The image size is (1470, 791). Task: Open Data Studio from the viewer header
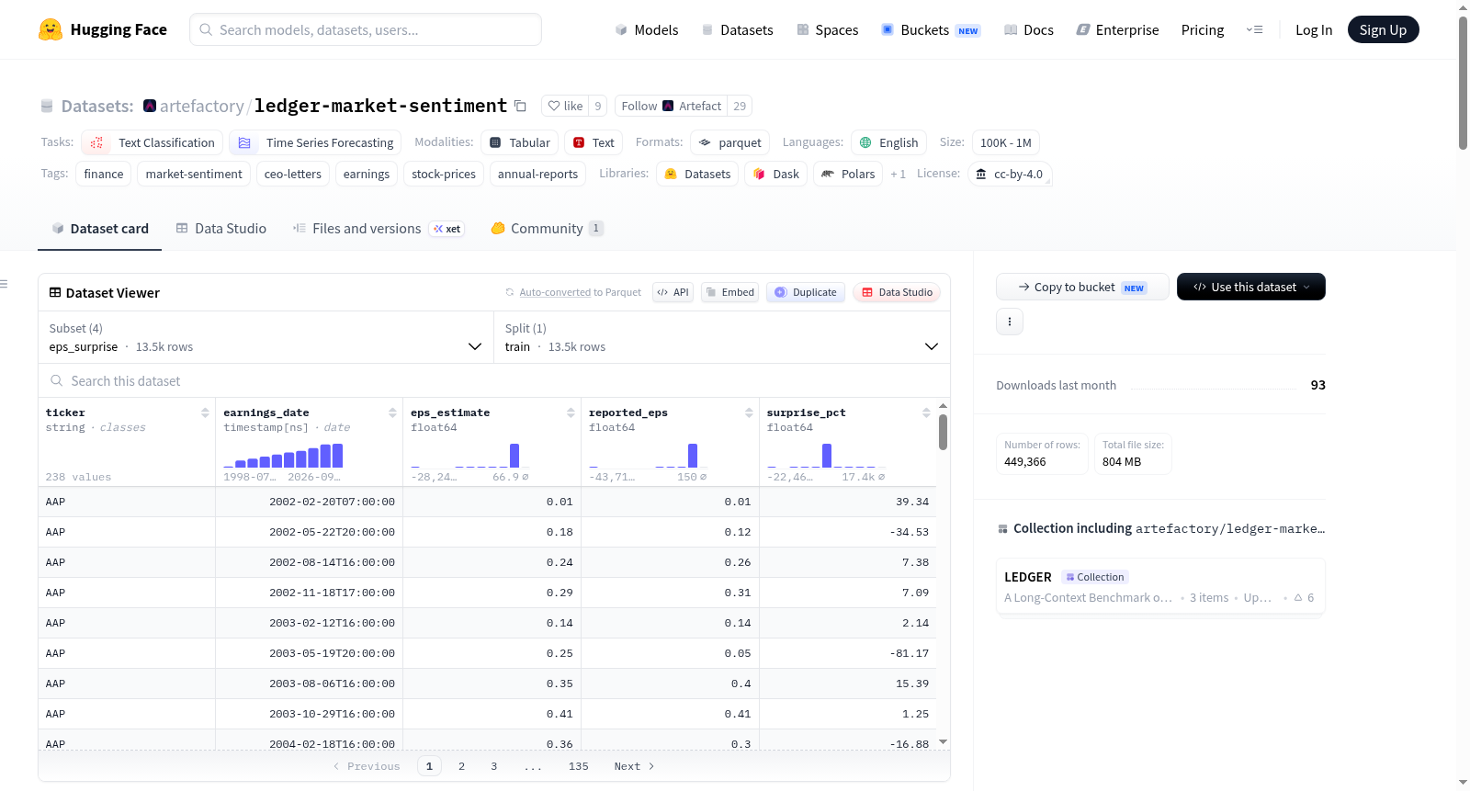[897, 292]
